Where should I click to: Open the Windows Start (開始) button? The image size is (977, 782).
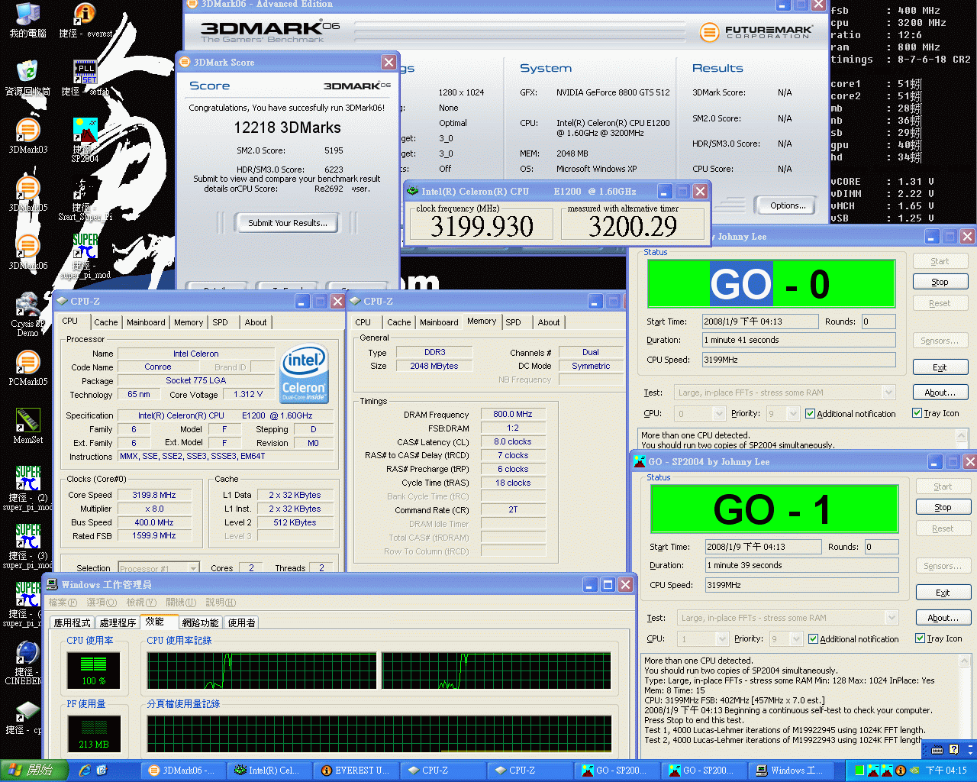click(33, 771)
